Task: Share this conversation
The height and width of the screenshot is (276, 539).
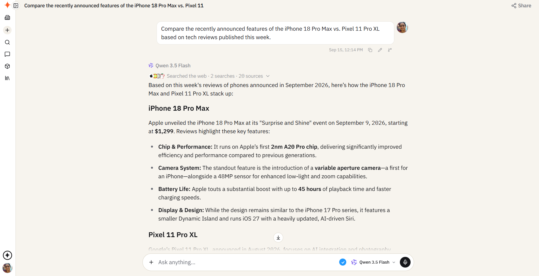Action: (x=521, y=6)
